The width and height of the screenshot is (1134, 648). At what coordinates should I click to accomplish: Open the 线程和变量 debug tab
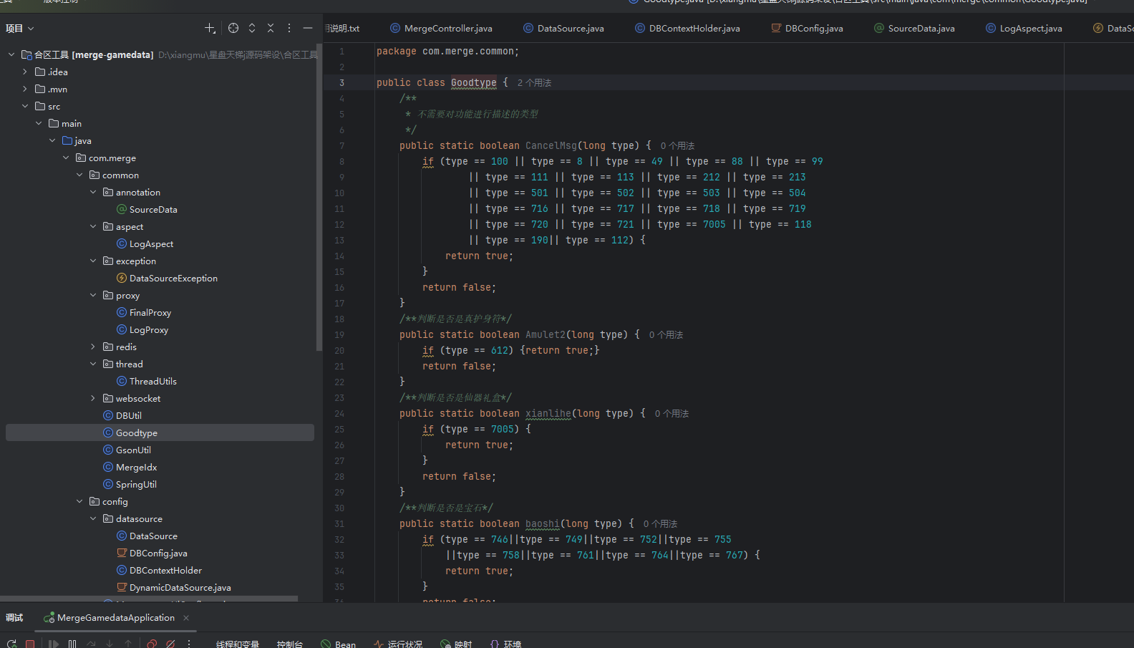[x=238, y=644]
